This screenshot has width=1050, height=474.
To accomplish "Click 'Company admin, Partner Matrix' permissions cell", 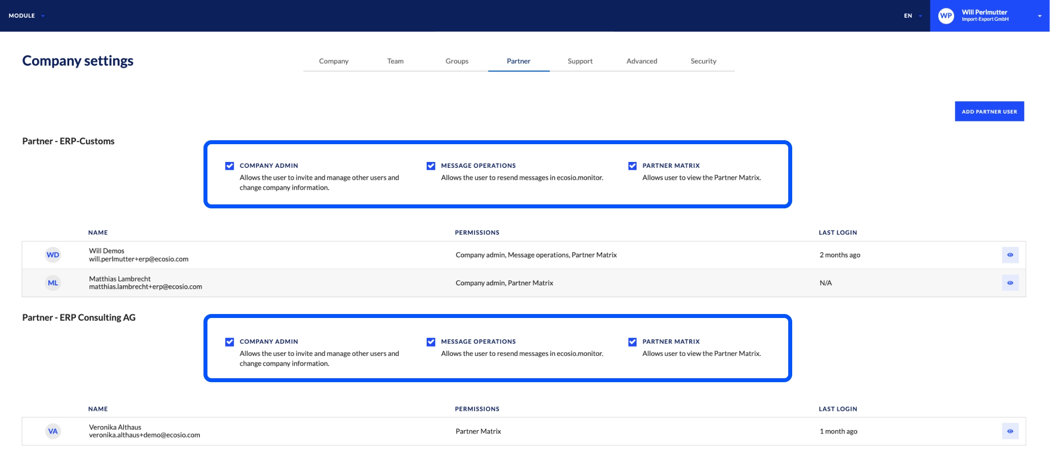I will pyautogui.click(x=504, y=283).
